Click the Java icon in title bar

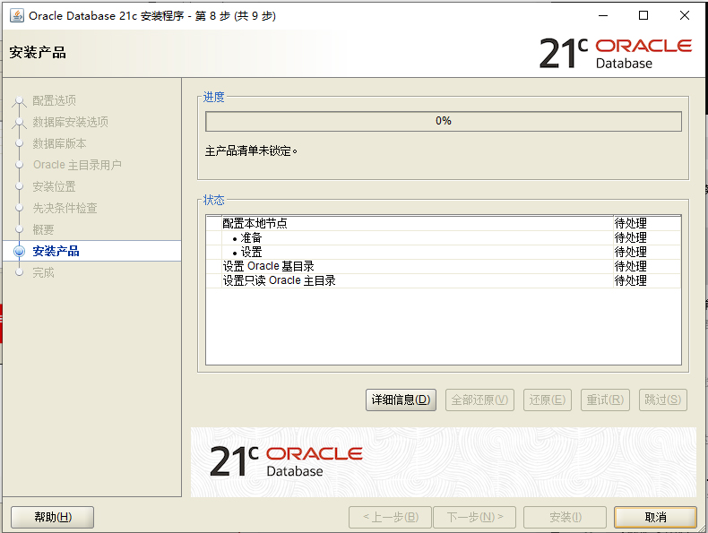point(17,15)
